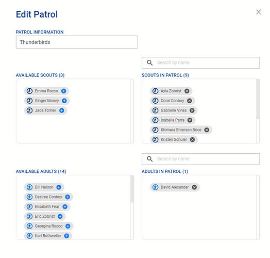
Task: Add Emma Rocco with the plus icon
Action: click(64, 91)
